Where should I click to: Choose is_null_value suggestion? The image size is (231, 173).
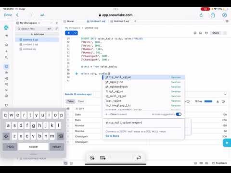(143, 96)
